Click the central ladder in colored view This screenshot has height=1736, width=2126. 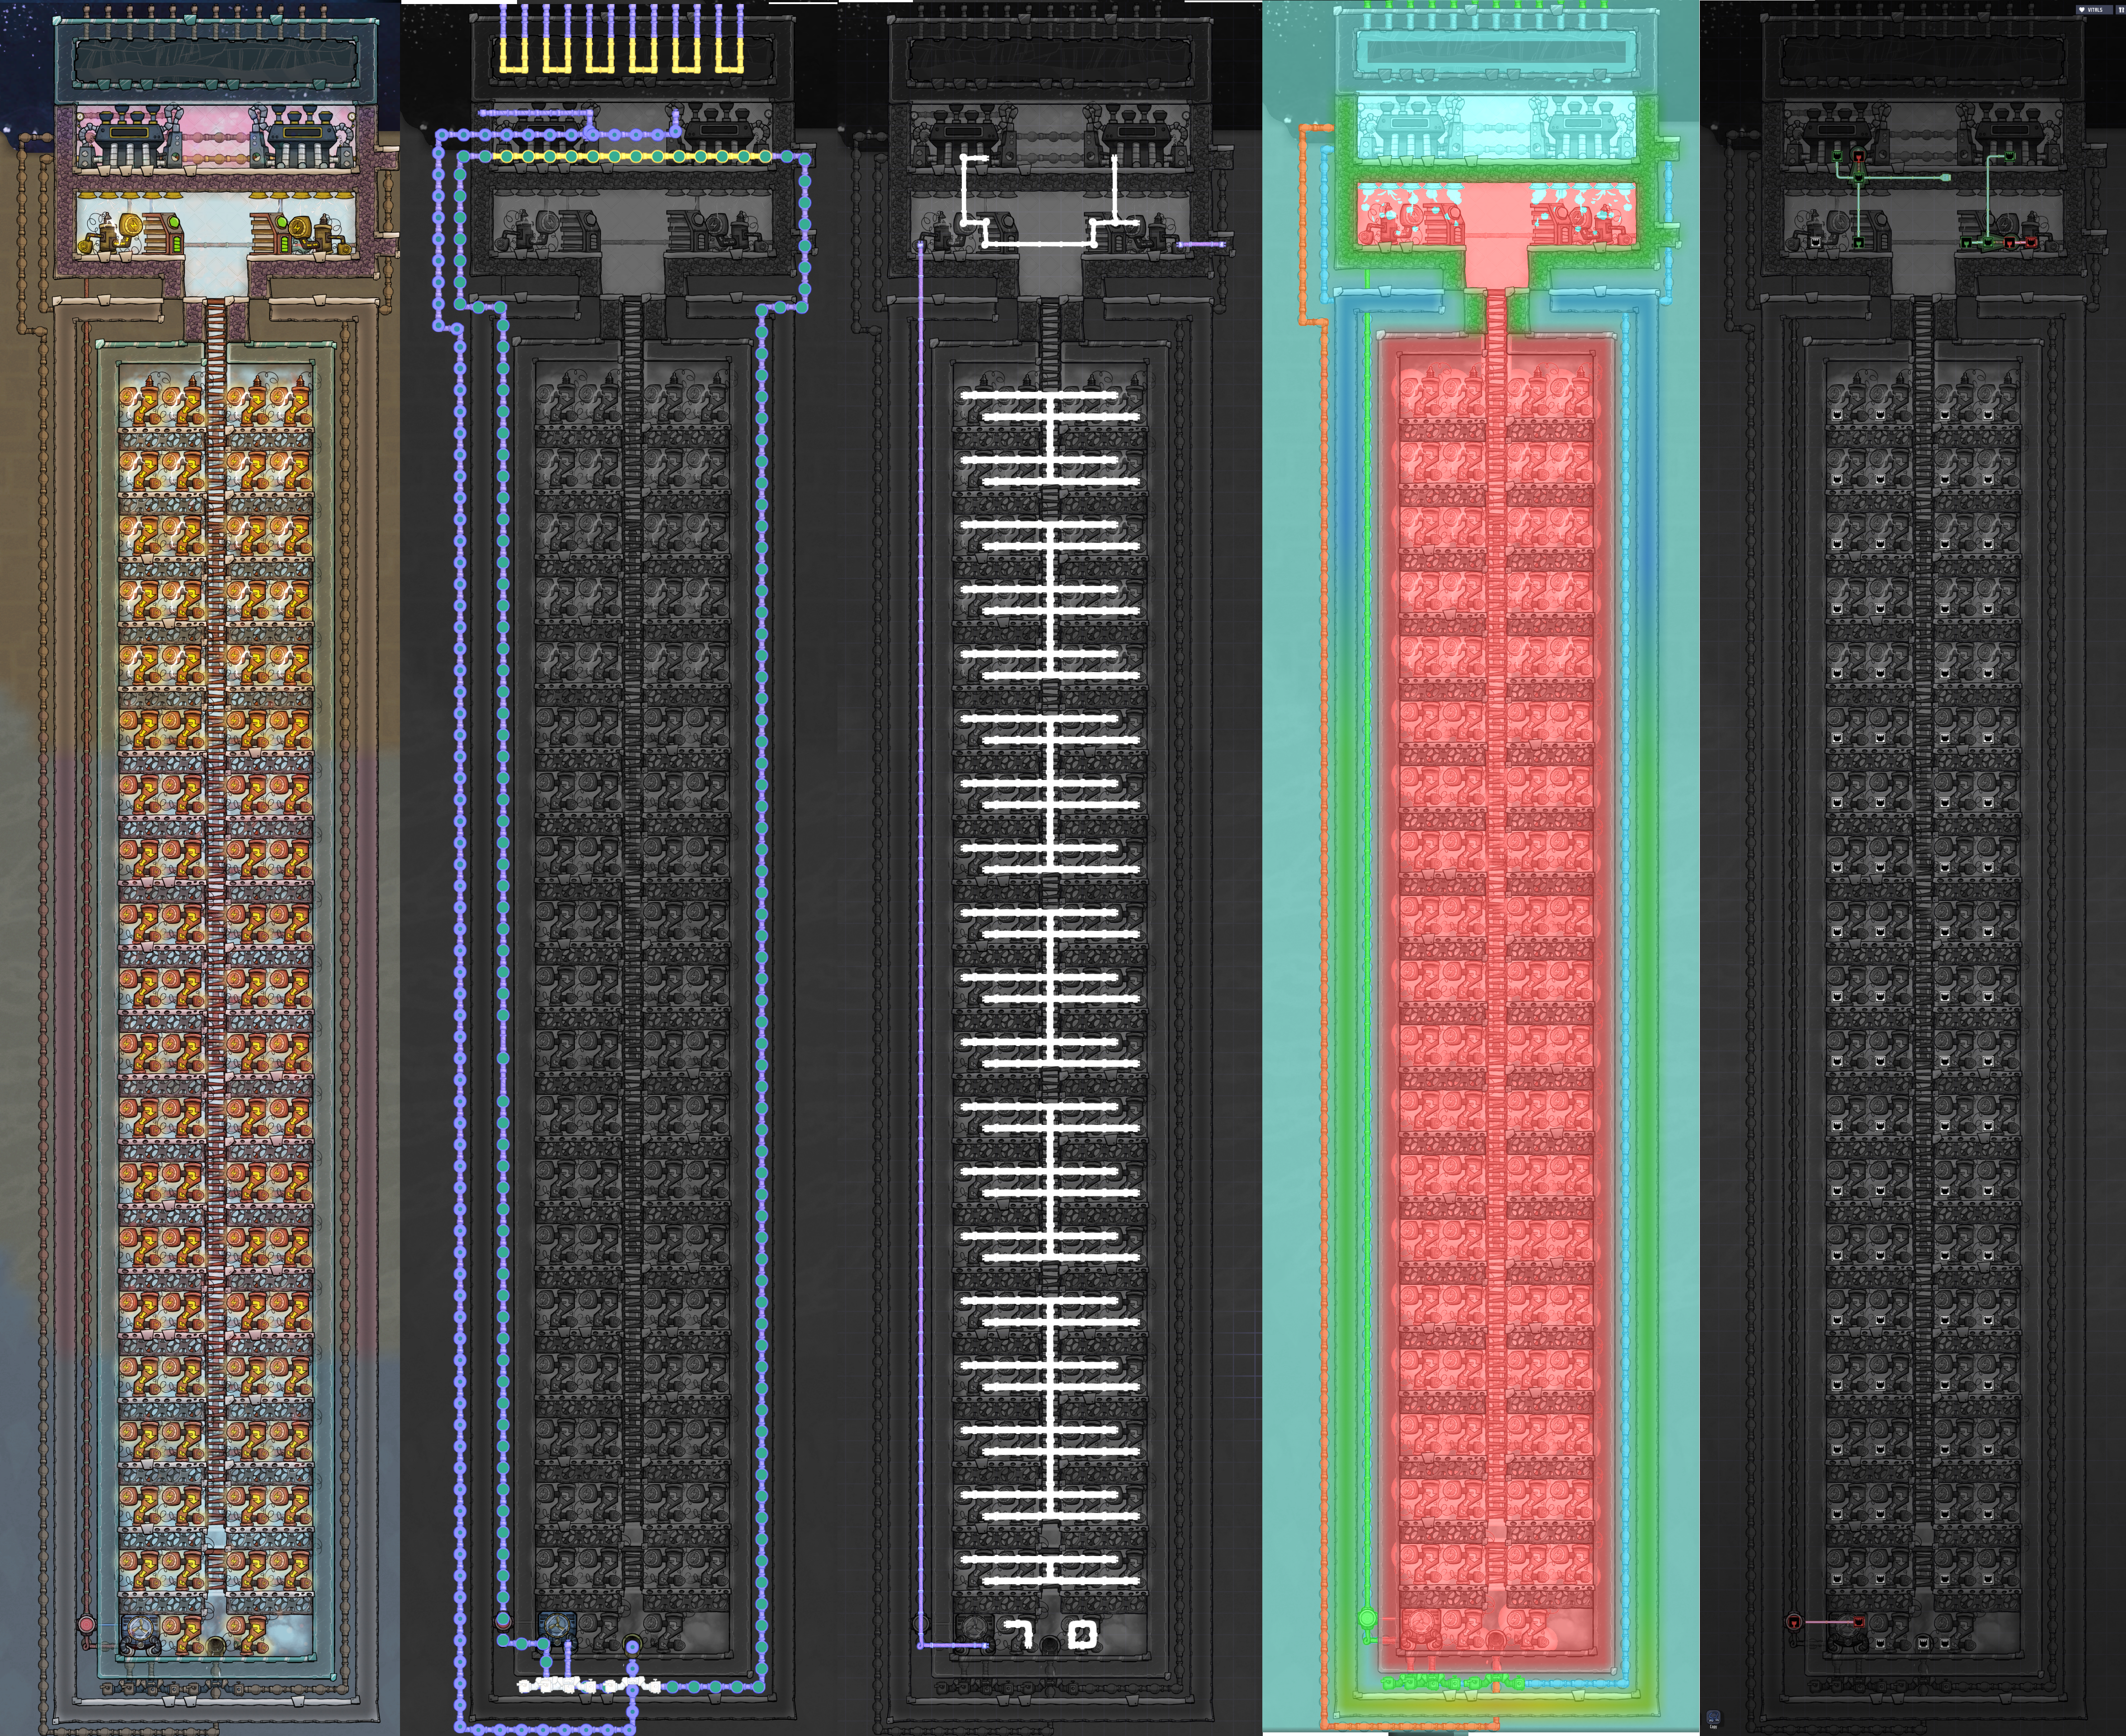[x=216, y=900]
